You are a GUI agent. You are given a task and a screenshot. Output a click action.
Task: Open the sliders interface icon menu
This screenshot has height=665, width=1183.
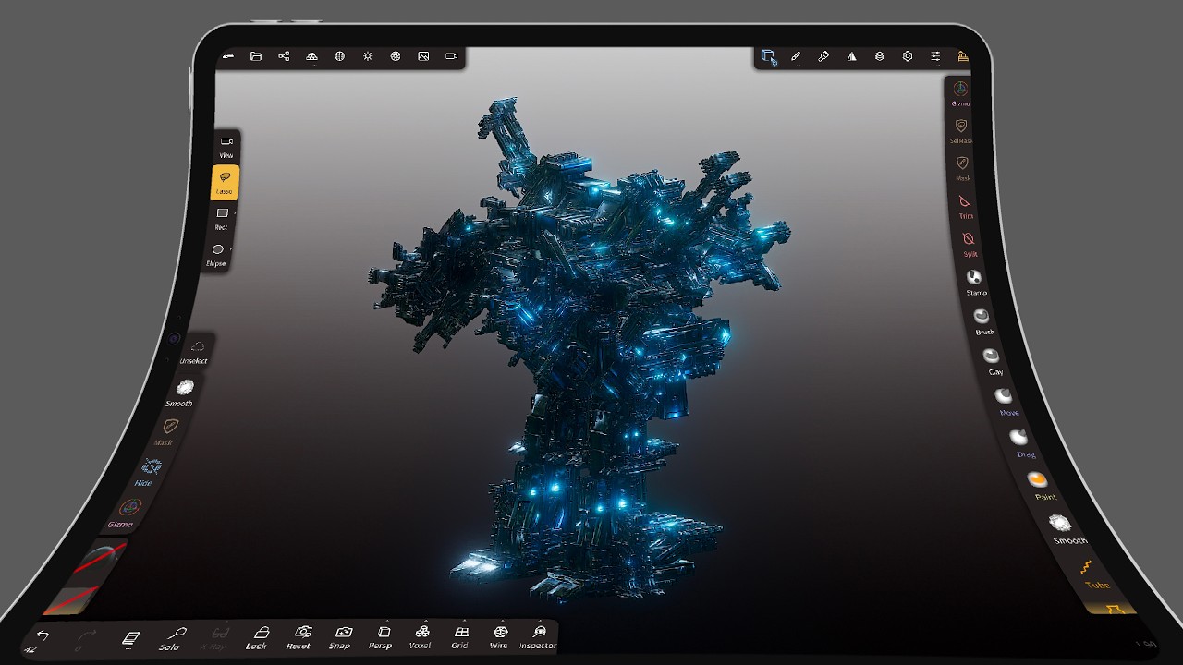935,56
